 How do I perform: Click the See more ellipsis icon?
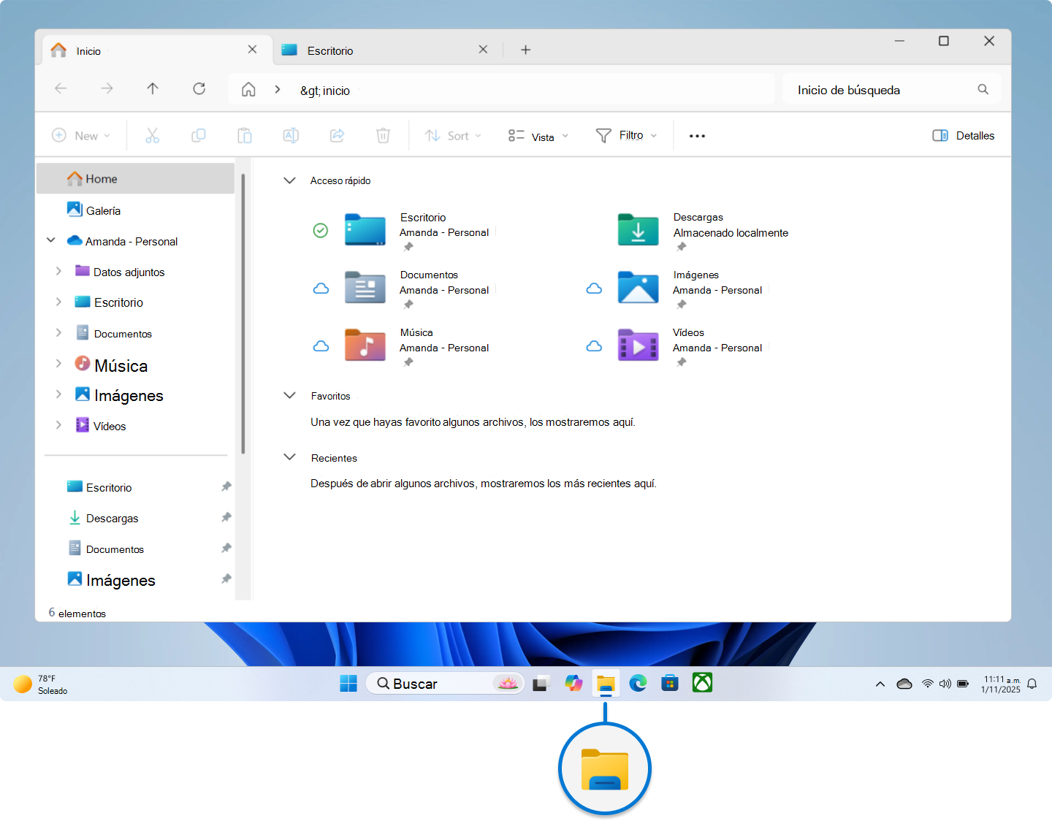point(696,135)
